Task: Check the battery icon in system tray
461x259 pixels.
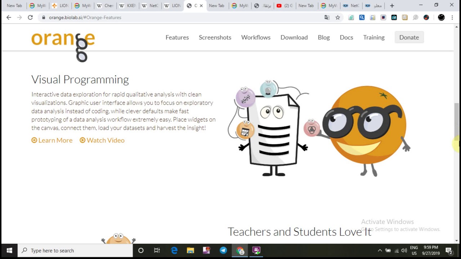Action: [x=388, y=250]
